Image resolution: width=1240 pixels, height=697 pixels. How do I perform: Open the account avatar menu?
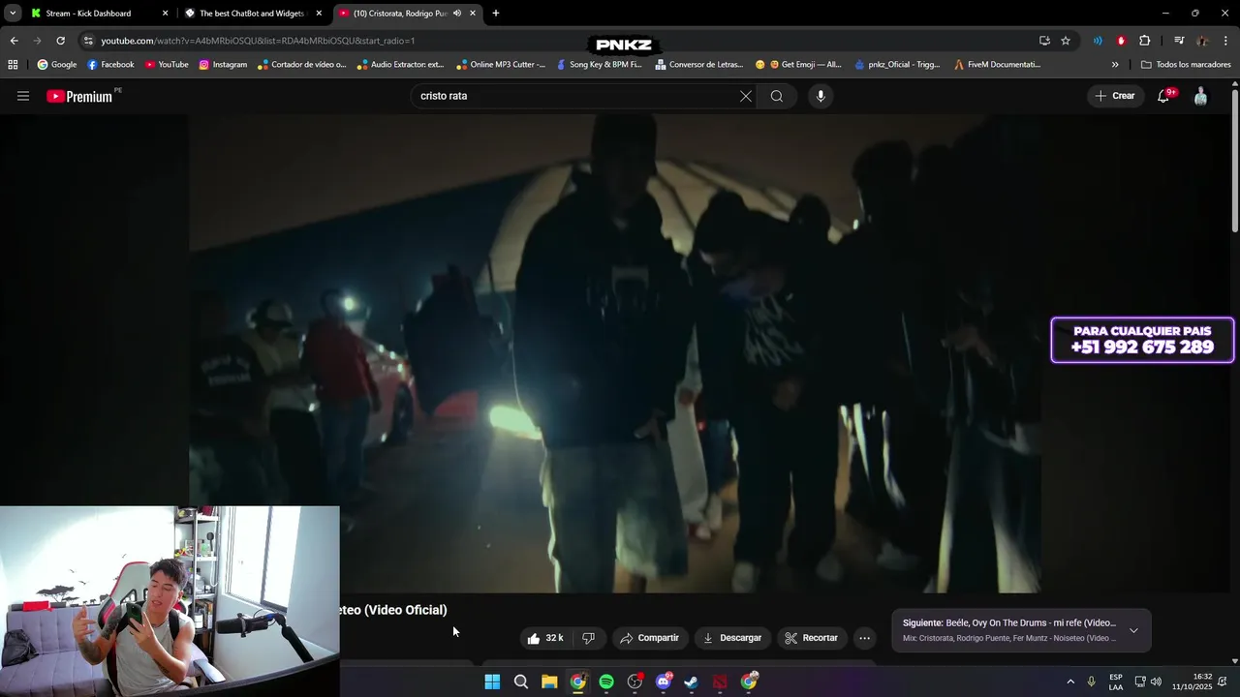click(1200, 96)
